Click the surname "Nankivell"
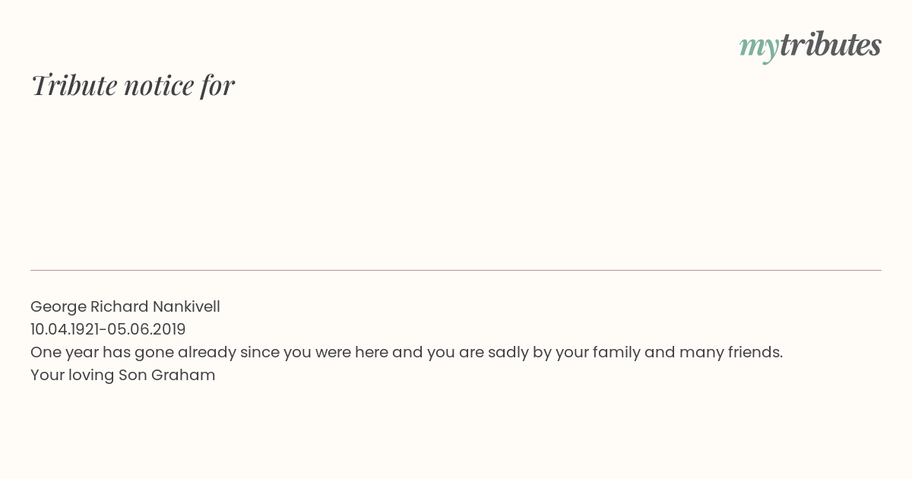 tap(186, 306)
